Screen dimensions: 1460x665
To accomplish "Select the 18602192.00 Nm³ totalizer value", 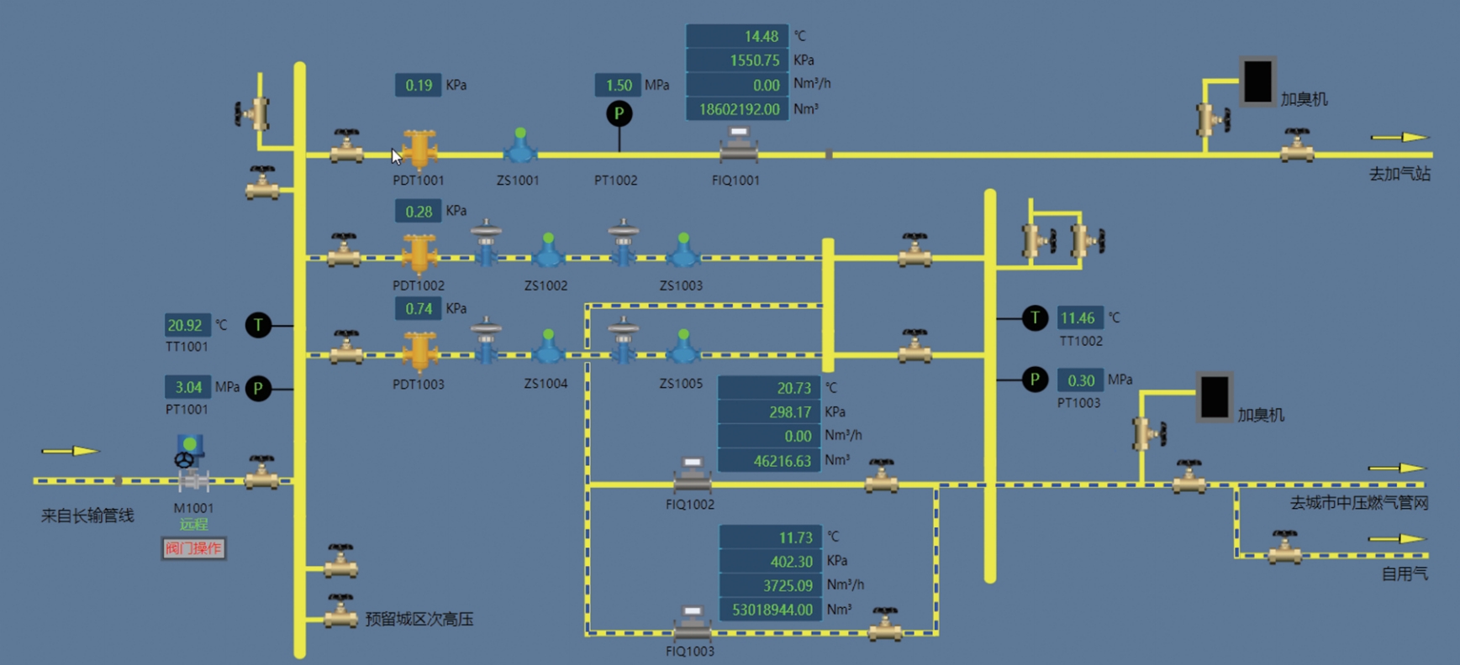I will (x=737, y=109).
